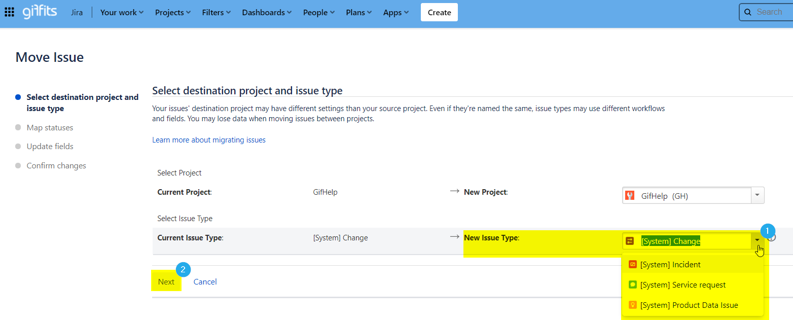Image resolution: width=793 pixels, height=320 pixels.
Task: Click the Cancel link
Action: 205,282
